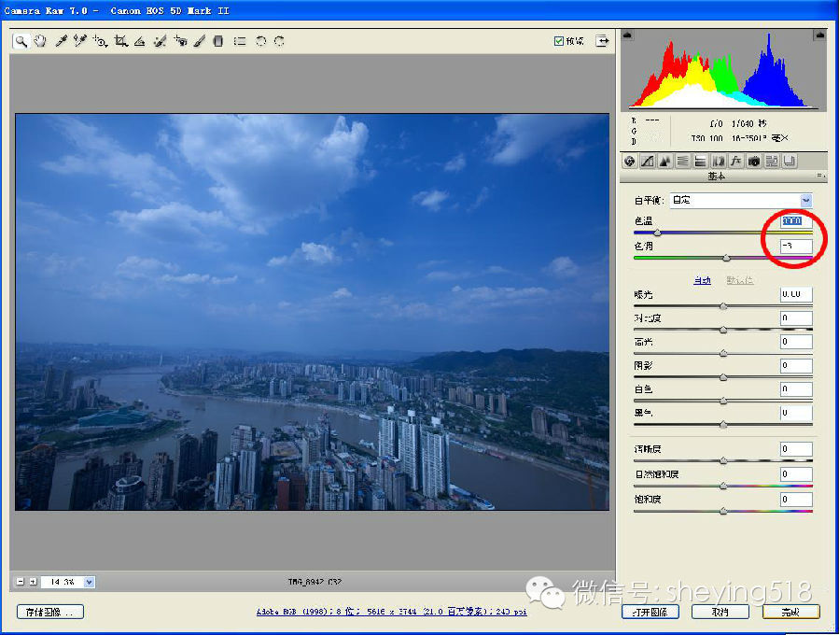The height and width of the screenshot is (635, 839).
Task: Click the Tint (色调) value field
Action: coord(796,247)
